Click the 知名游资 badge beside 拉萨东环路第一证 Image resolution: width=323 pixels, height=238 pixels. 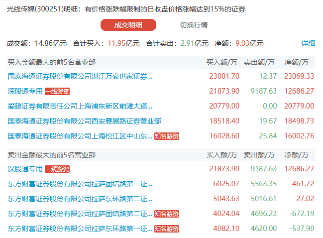click(166, 229)
